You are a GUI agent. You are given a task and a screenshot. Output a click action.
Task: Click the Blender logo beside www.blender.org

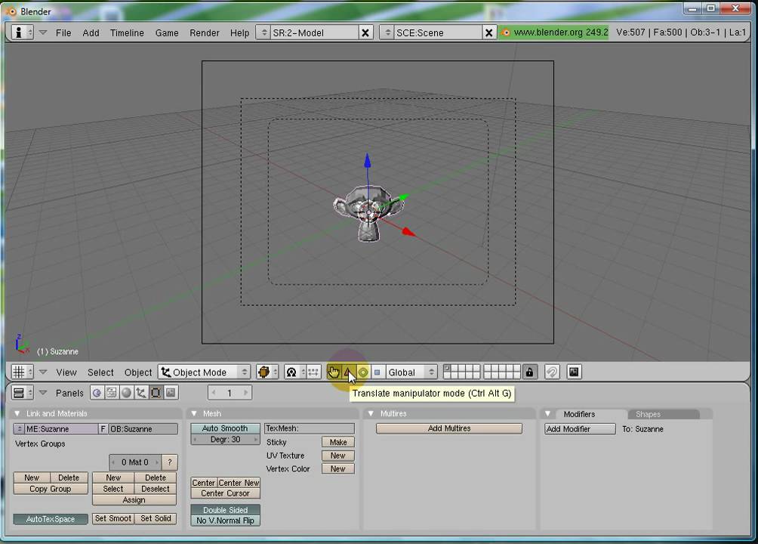point(506,32)
